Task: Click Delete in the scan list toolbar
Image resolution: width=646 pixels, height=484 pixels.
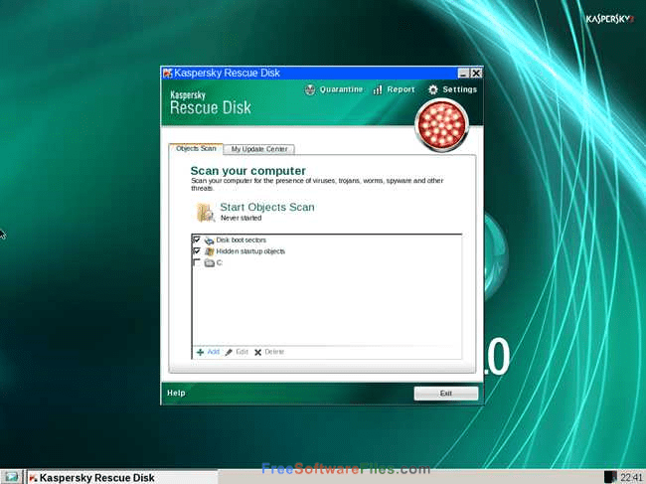Action: tap(269, 352)
